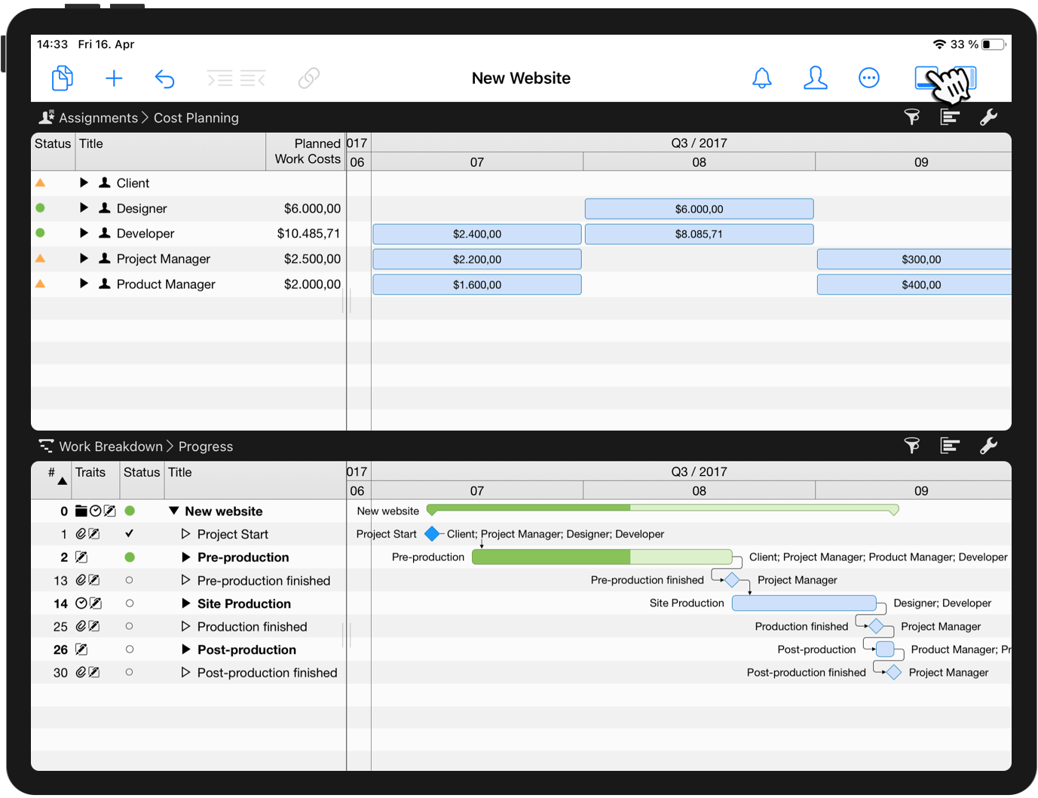Open the wrench settings icon in Work Breakdown bar
The height and width of the screenshot is (798, 1038).
click(x=989, y=446)
